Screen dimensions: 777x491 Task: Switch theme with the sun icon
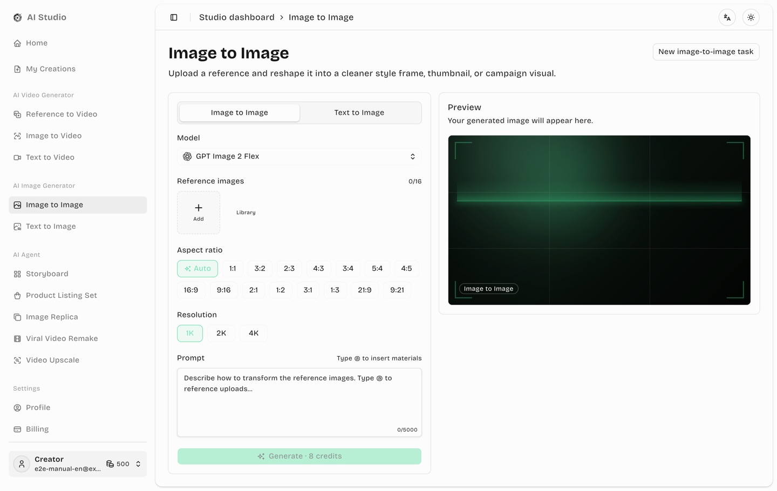751,17
